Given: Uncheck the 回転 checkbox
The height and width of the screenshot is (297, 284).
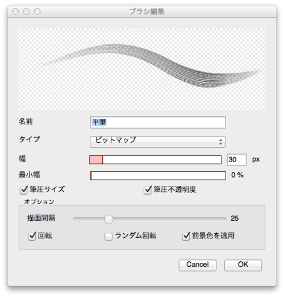Looking at the screenshot, I should (x=32, y=236).
